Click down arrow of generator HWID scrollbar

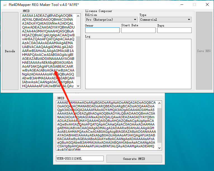160,148
